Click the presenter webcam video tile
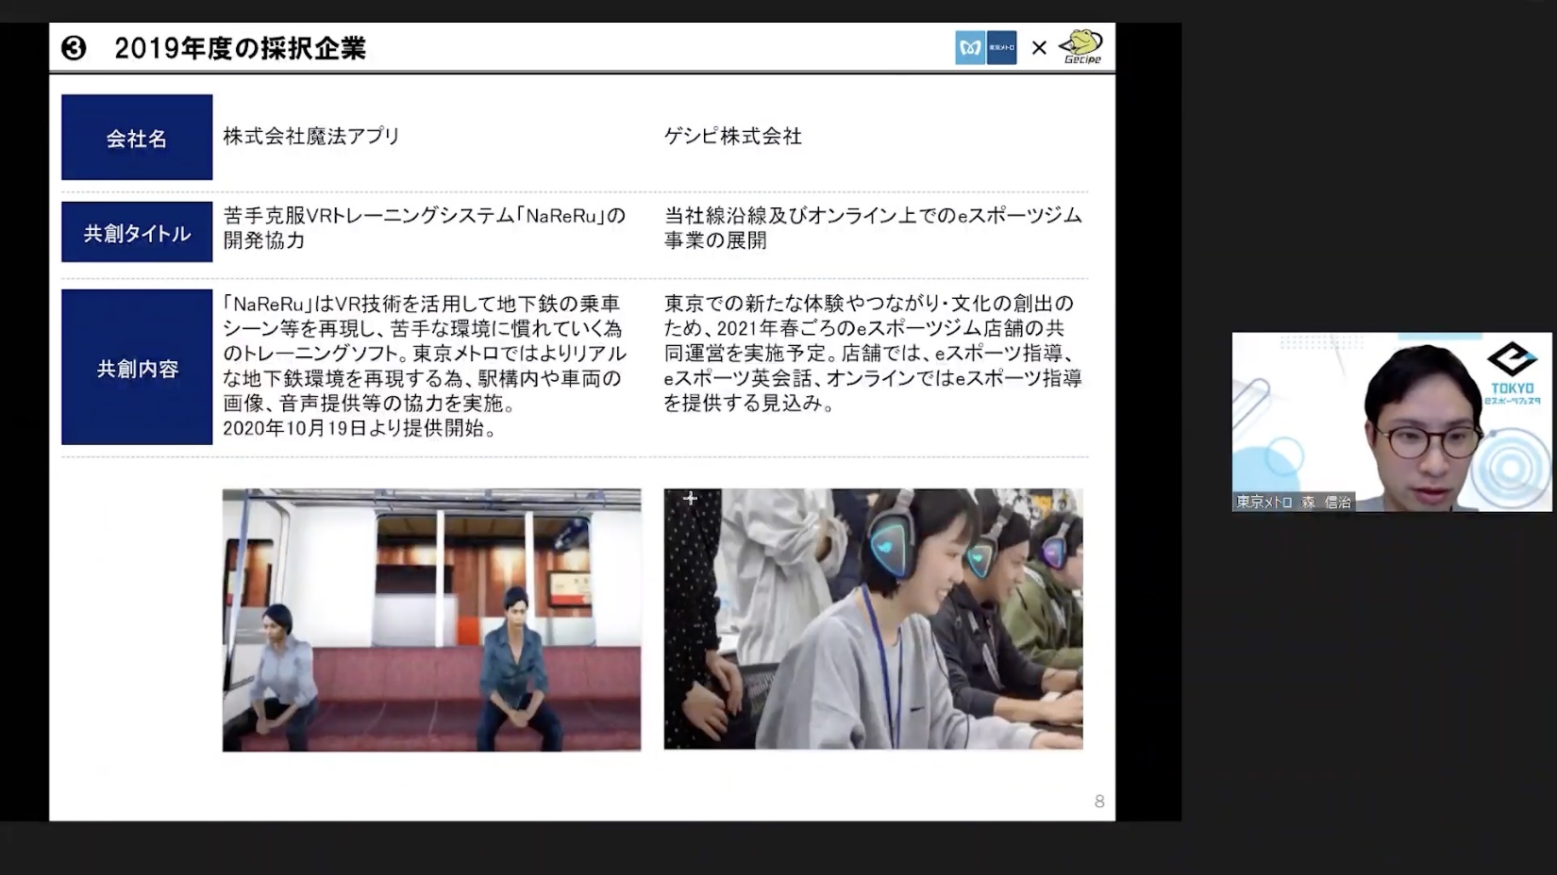 [1392, 421]
